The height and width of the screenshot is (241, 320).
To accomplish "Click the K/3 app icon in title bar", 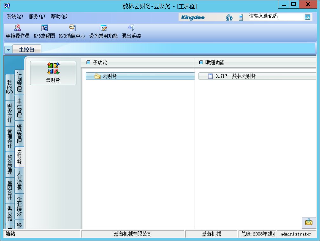I will tap(7, 6).
